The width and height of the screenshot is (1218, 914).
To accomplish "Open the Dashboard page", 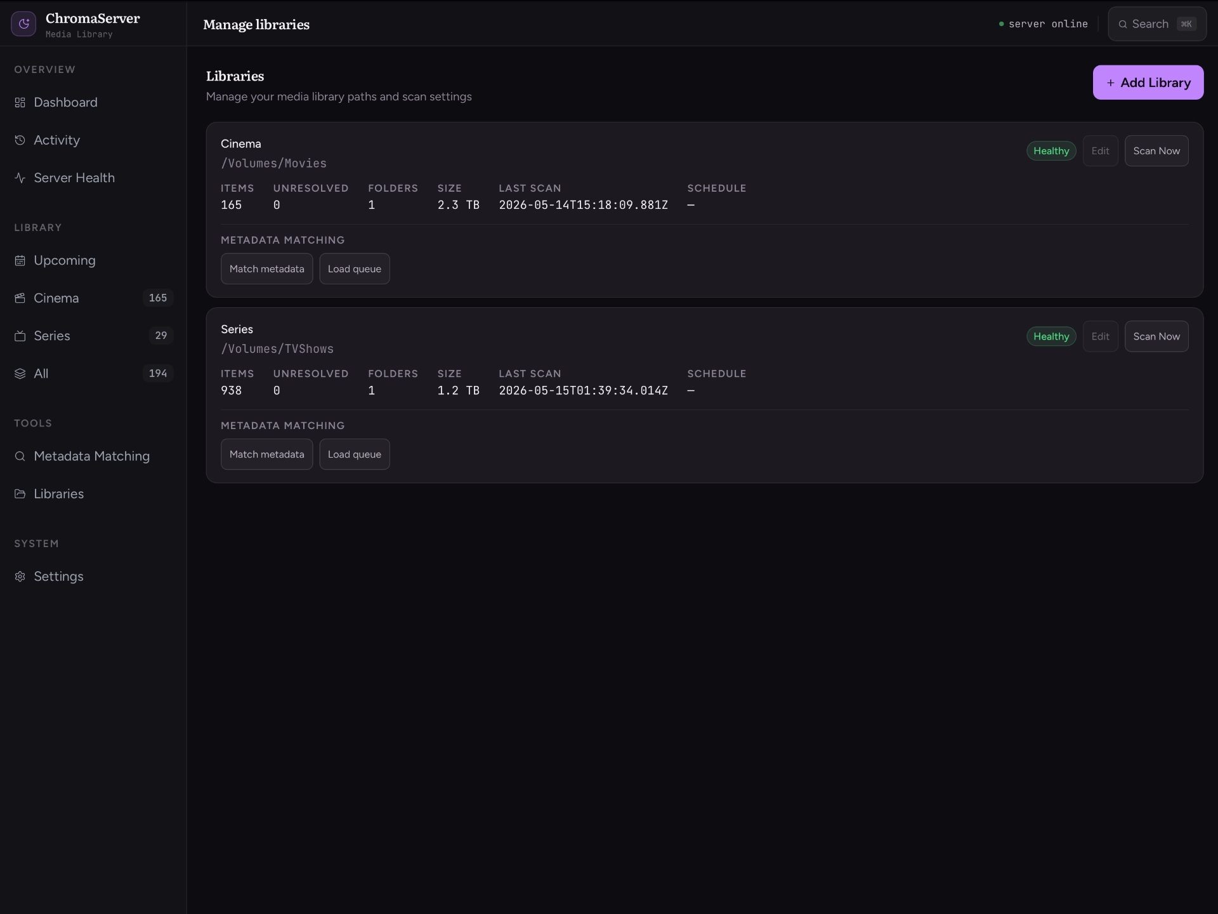I will click(93, 102).
